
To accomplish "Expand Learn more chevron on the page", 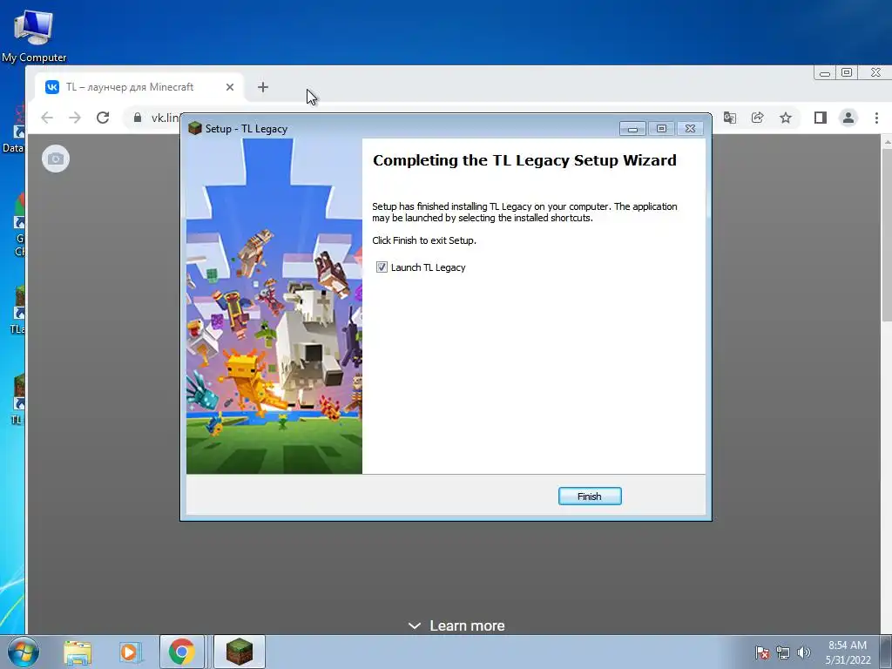I will (x=415, y=625).
